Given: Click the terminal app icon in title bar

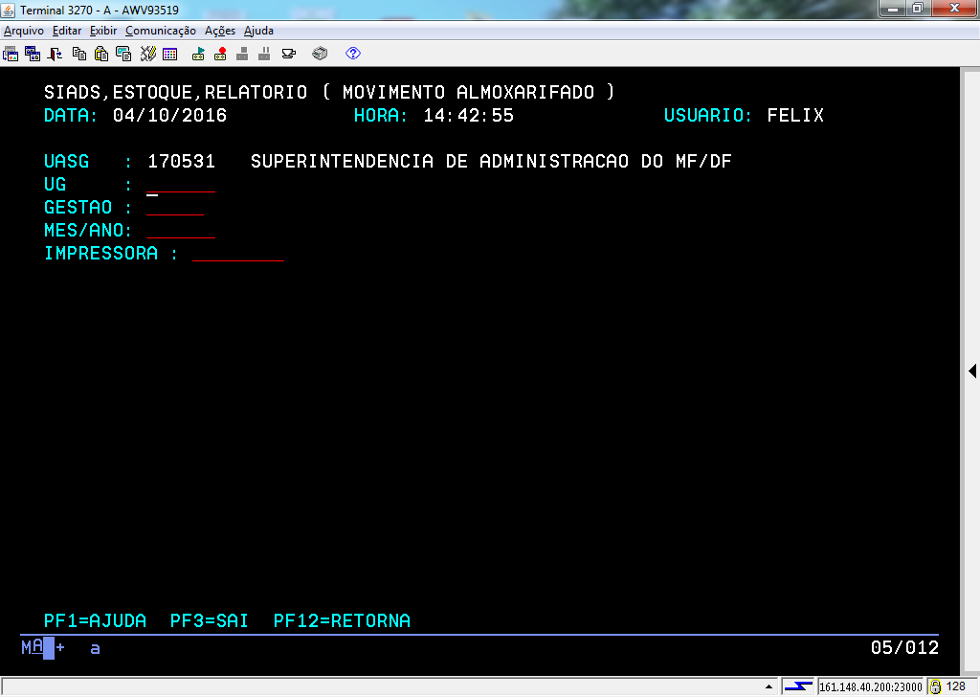Looking at the screenshot, I should pyautogui.click(x=9, y=10).
